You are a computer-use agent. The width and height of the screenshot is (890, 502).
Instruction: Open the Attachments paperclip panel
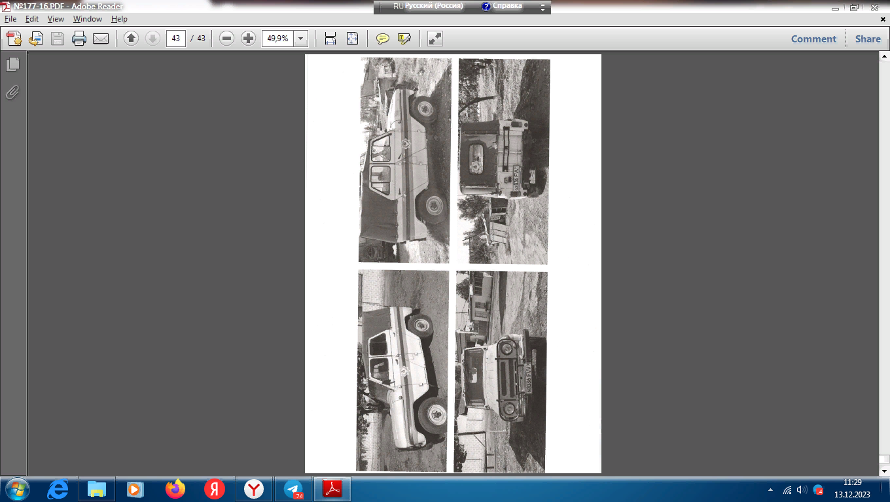(x=12, y=92)
